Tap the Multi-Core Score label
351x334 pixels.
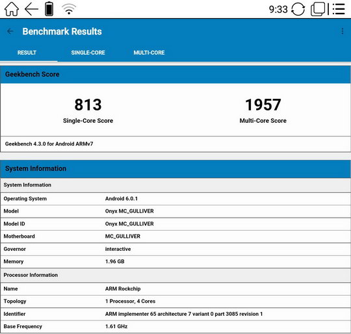263,121
